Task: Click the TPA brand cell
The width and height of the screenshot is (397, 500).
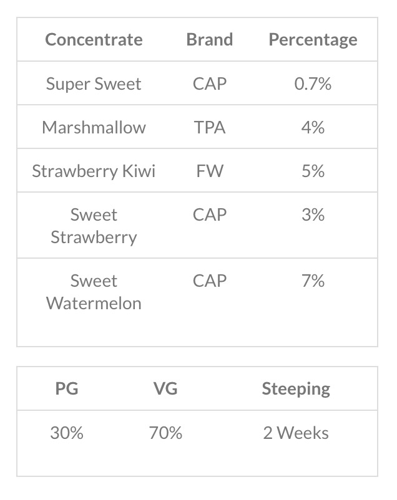Action: point(209,127)
